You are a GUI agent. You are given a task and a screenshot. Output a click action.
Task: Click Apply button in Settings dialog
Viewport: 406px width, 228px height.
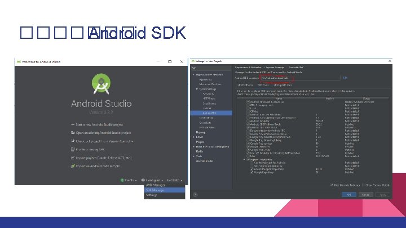382,195
